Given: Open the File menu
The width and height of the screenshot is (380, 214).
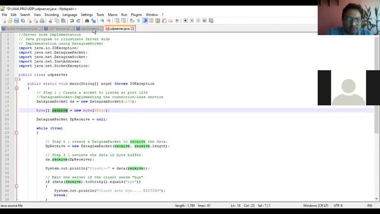Looking at the screenshot, I should 4,15.
